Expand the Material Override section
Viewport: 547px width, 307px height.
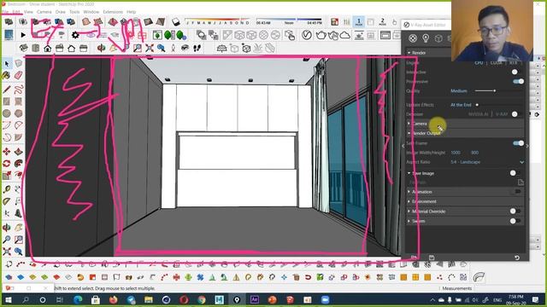pyautogui.click(x=409, y=211)
